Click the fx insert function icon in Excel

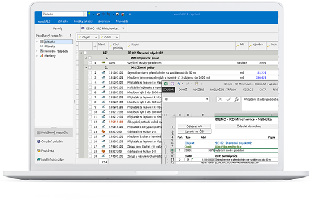point(236,99)
